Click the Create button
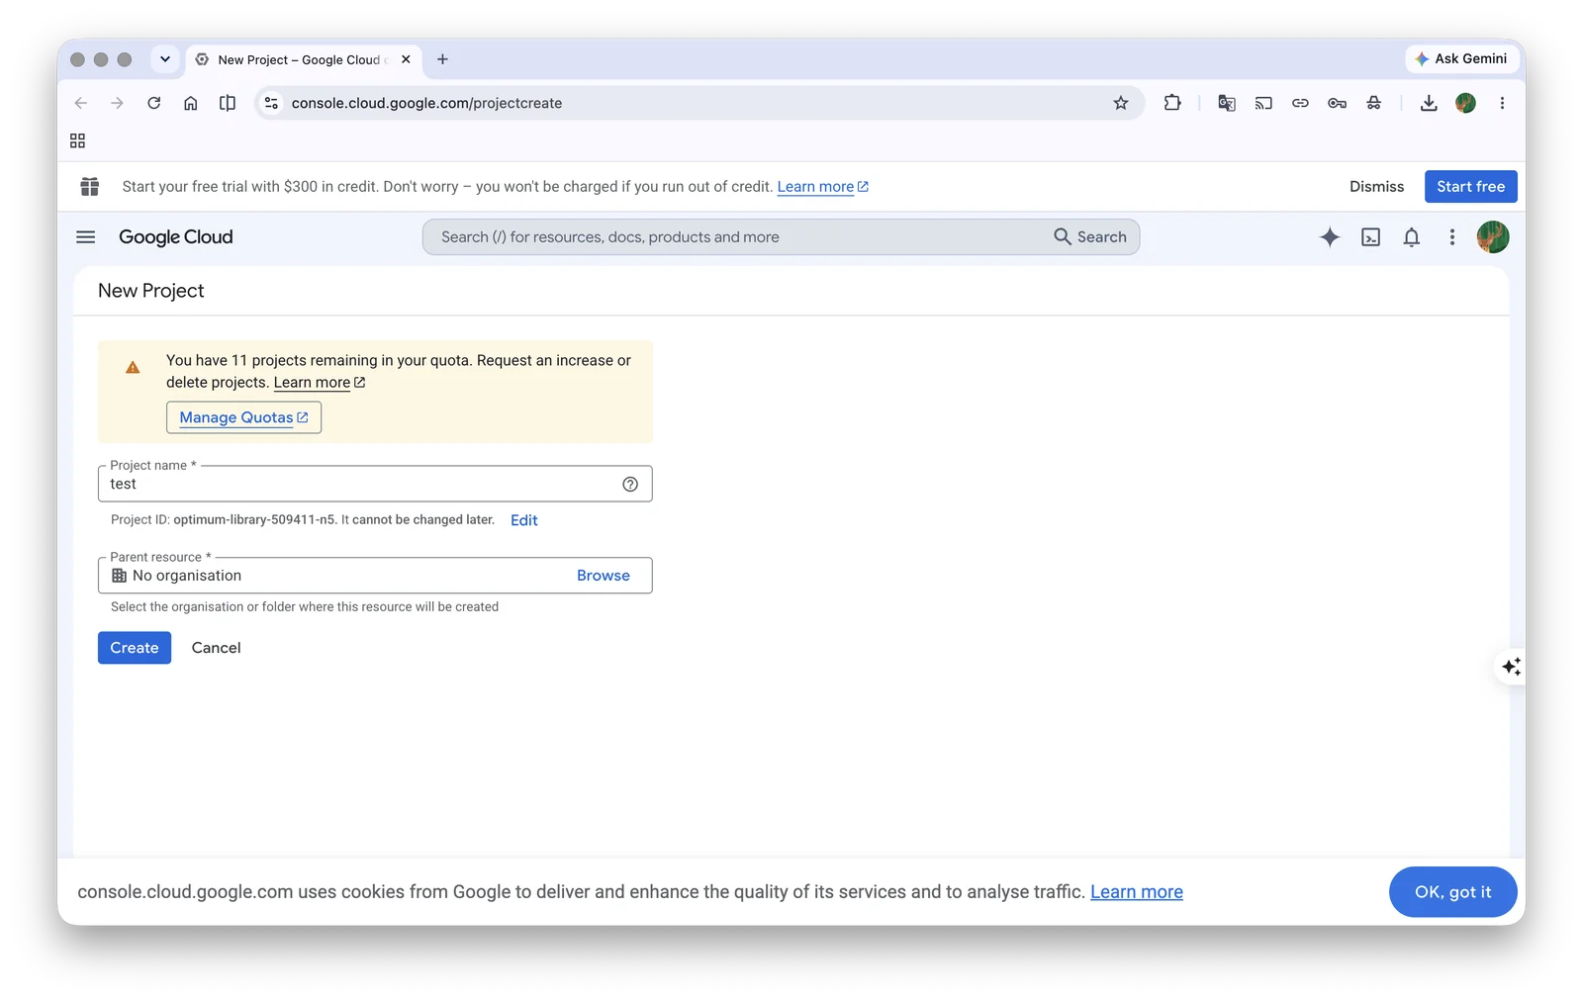 coord(135,648)
